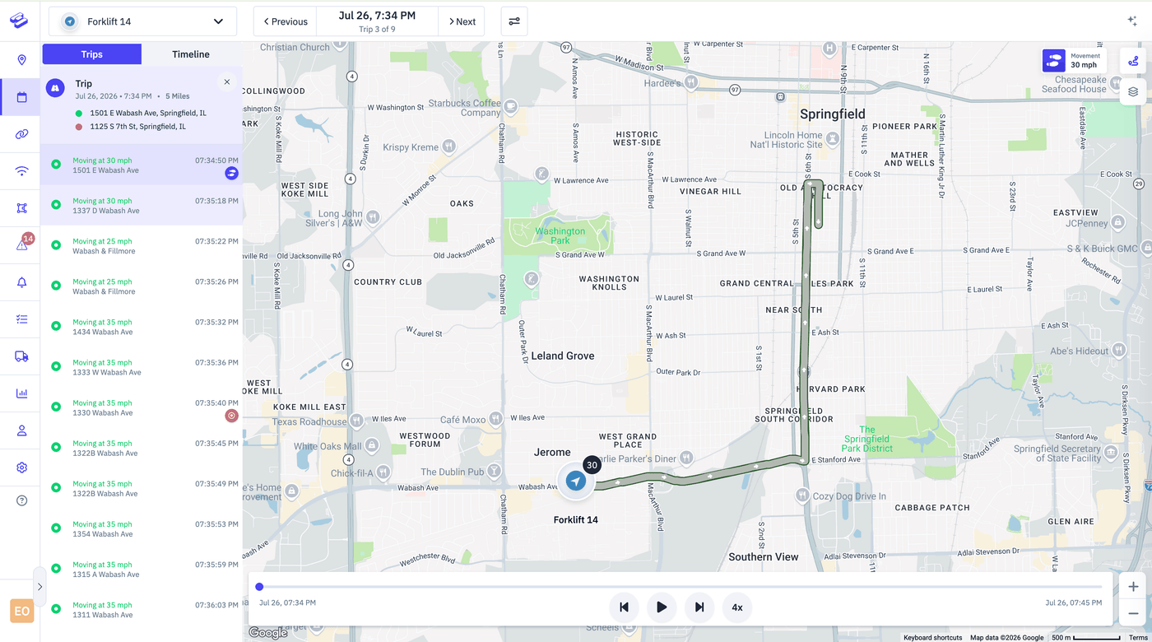Select event 1311 Wabash Ave
The height and width of the screenshot is (642, 1152).
(x=142, y=608)
